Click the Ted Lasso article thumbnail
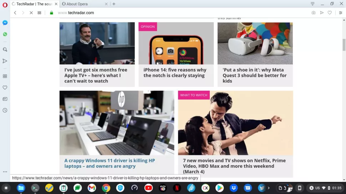The height and width of the screenshot is (194, 346). tap(97, 43)
